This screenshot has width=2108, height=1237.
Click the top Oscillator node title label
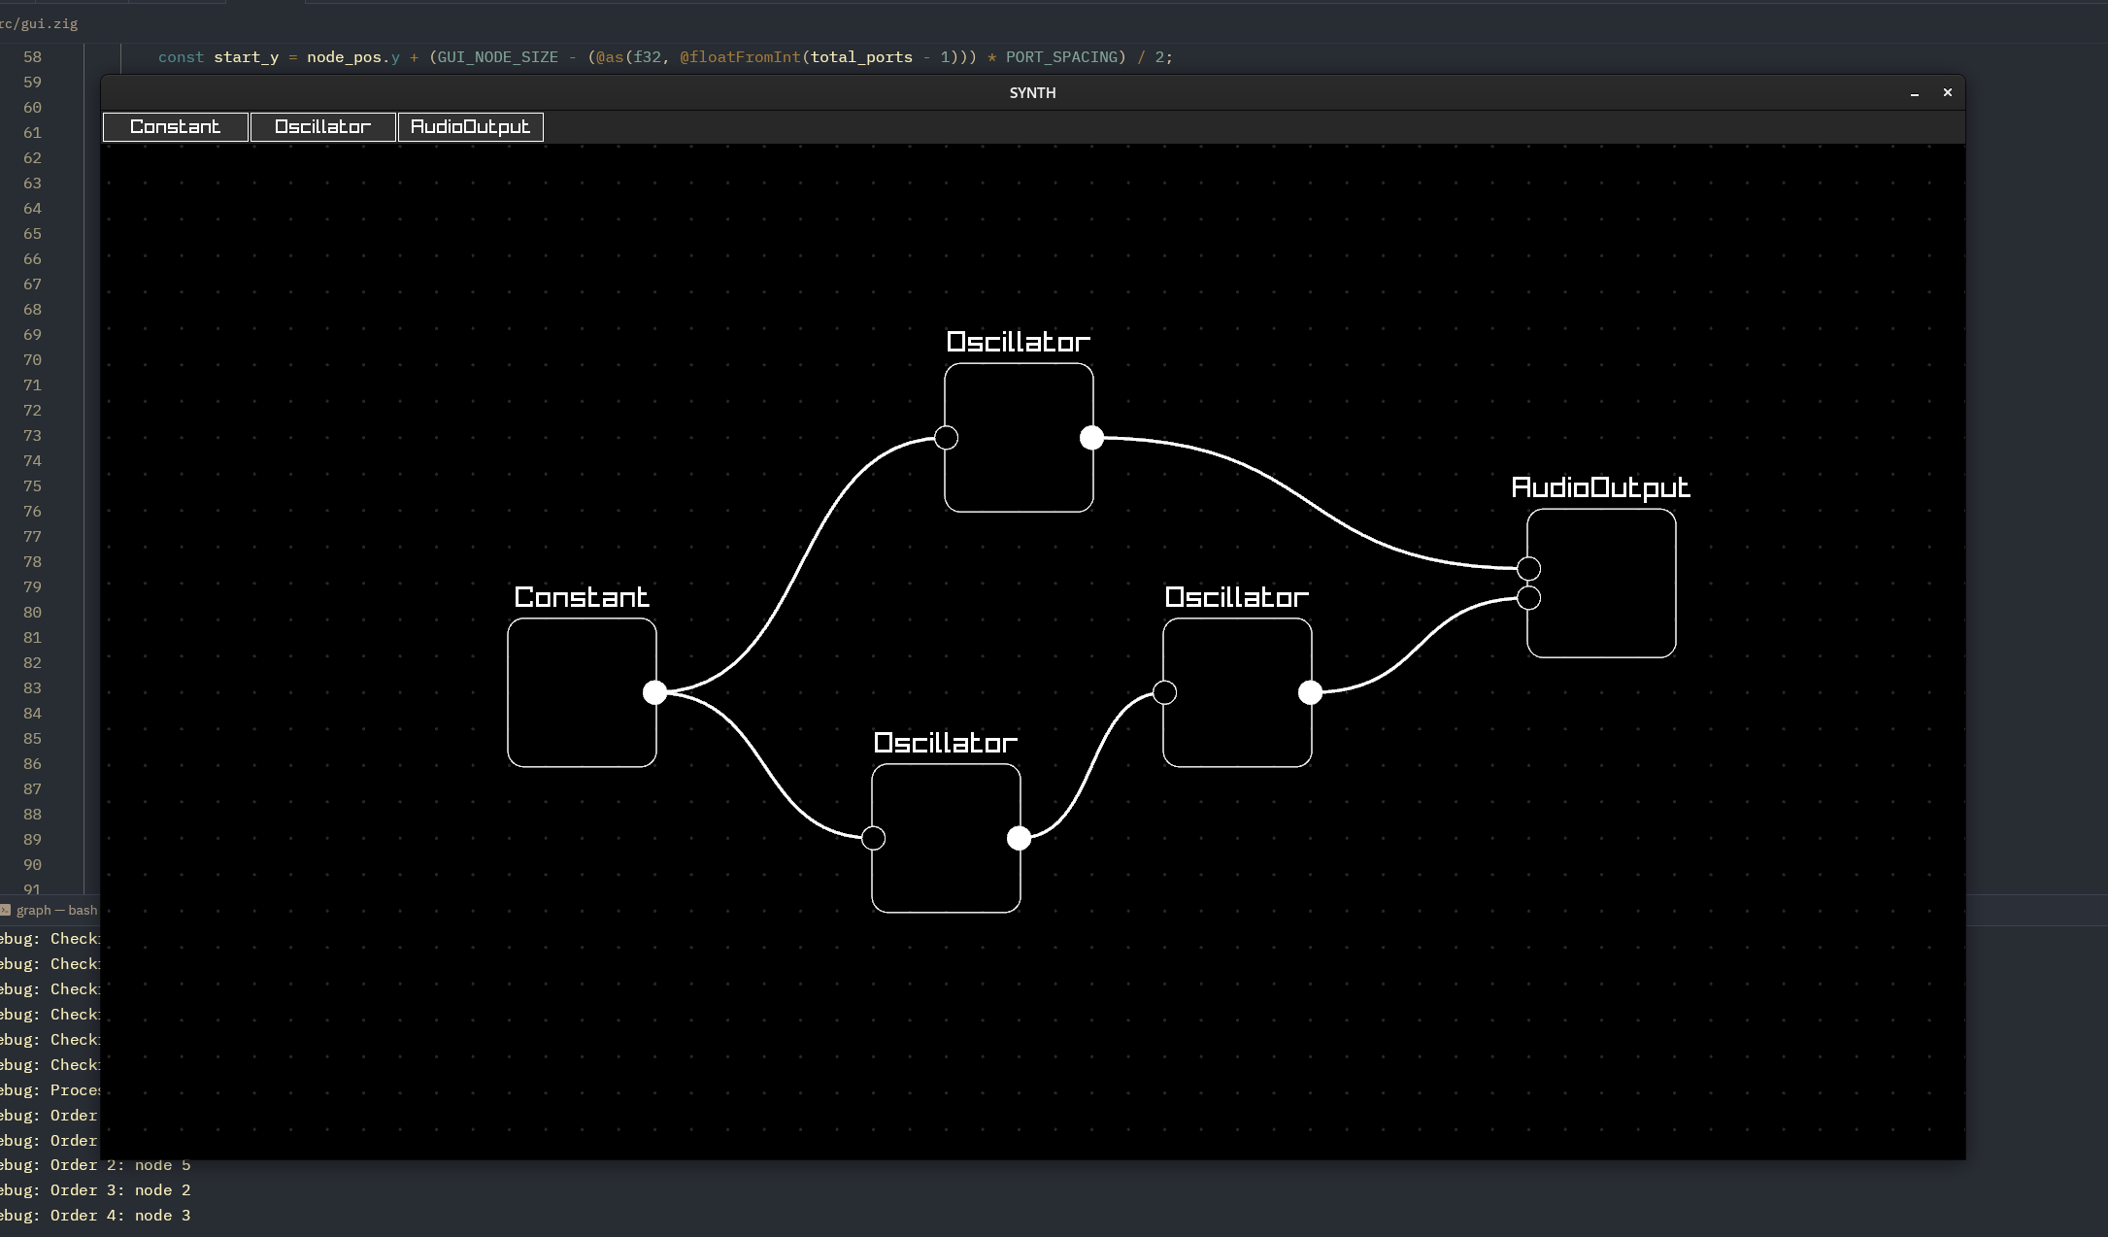click(1019, 342)
